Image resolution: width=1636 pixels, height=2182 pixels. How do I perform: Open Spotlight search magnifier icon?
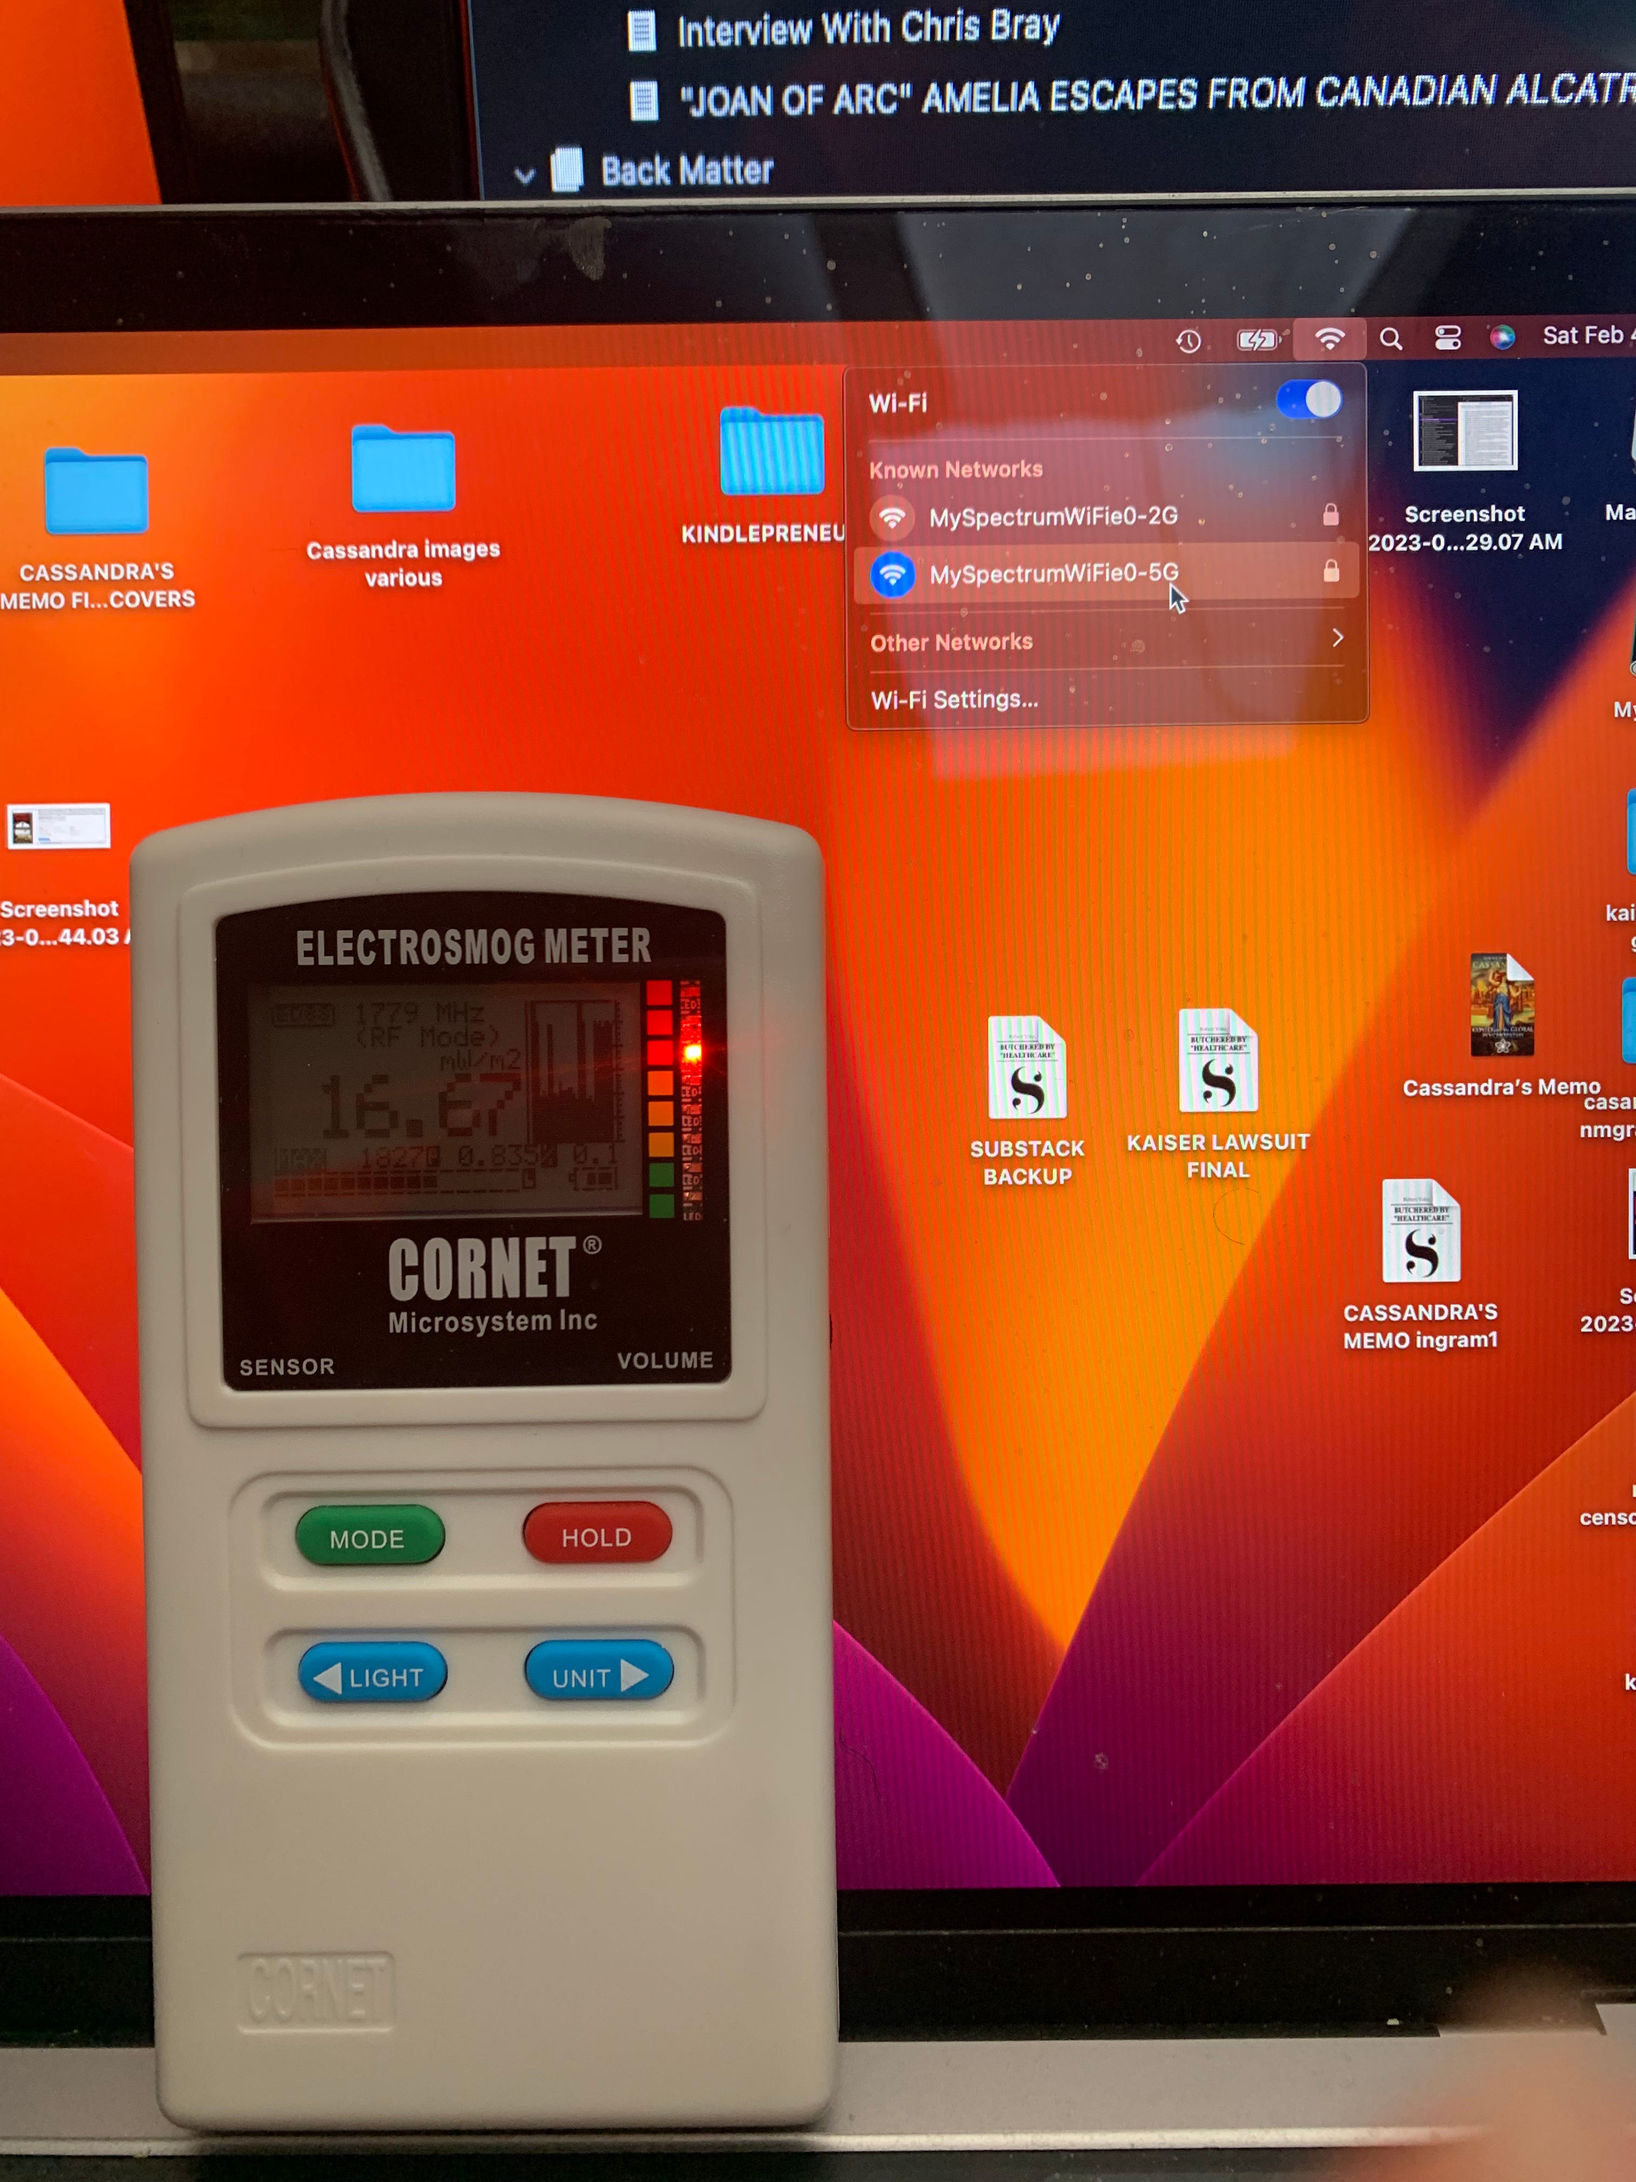1390,339
